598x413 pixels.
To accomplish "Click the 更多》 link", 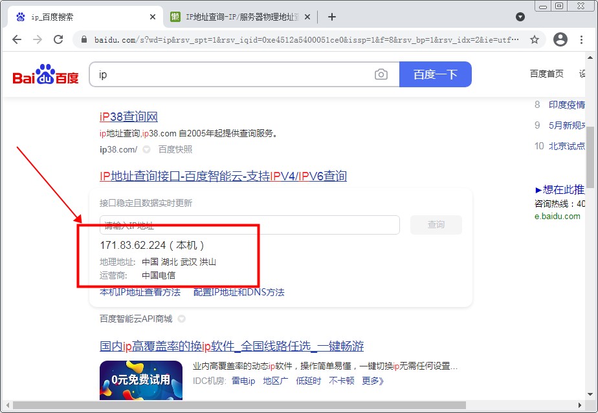I will 373,381.
